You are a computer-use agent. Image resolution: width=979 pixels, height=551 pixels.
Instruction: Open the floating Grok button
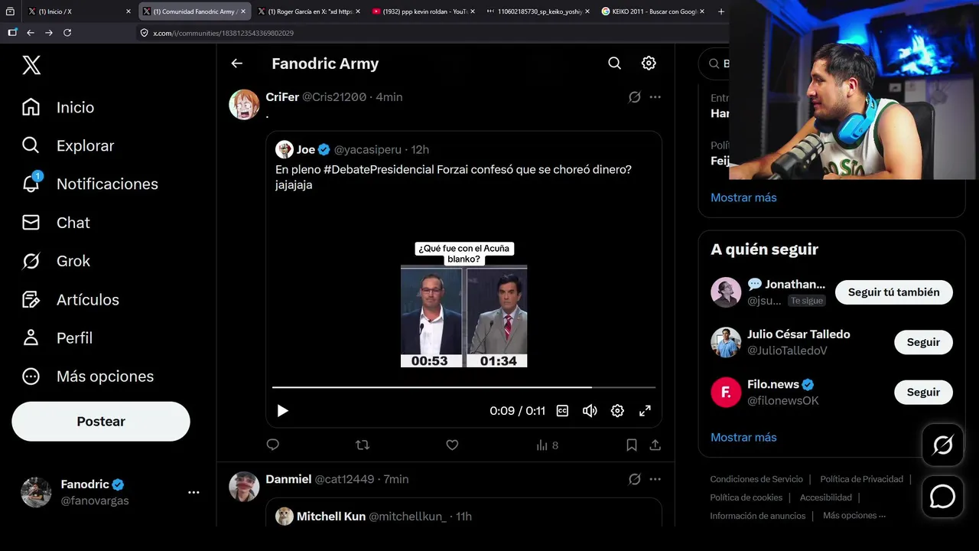click(x=942, y=445)
